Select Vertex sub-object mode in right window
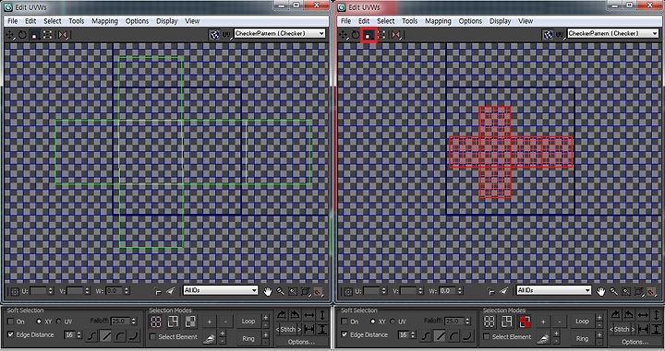Viewport: 665px width, 351px height. 490,322
